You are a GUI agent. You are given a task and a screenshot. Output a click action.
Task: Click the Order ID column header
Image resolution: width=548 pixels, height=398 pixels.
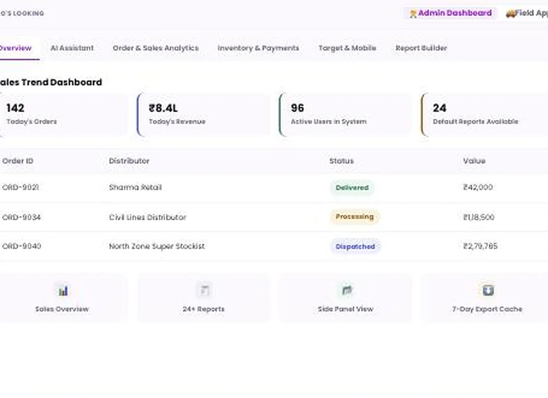click(x=18, y=161)
